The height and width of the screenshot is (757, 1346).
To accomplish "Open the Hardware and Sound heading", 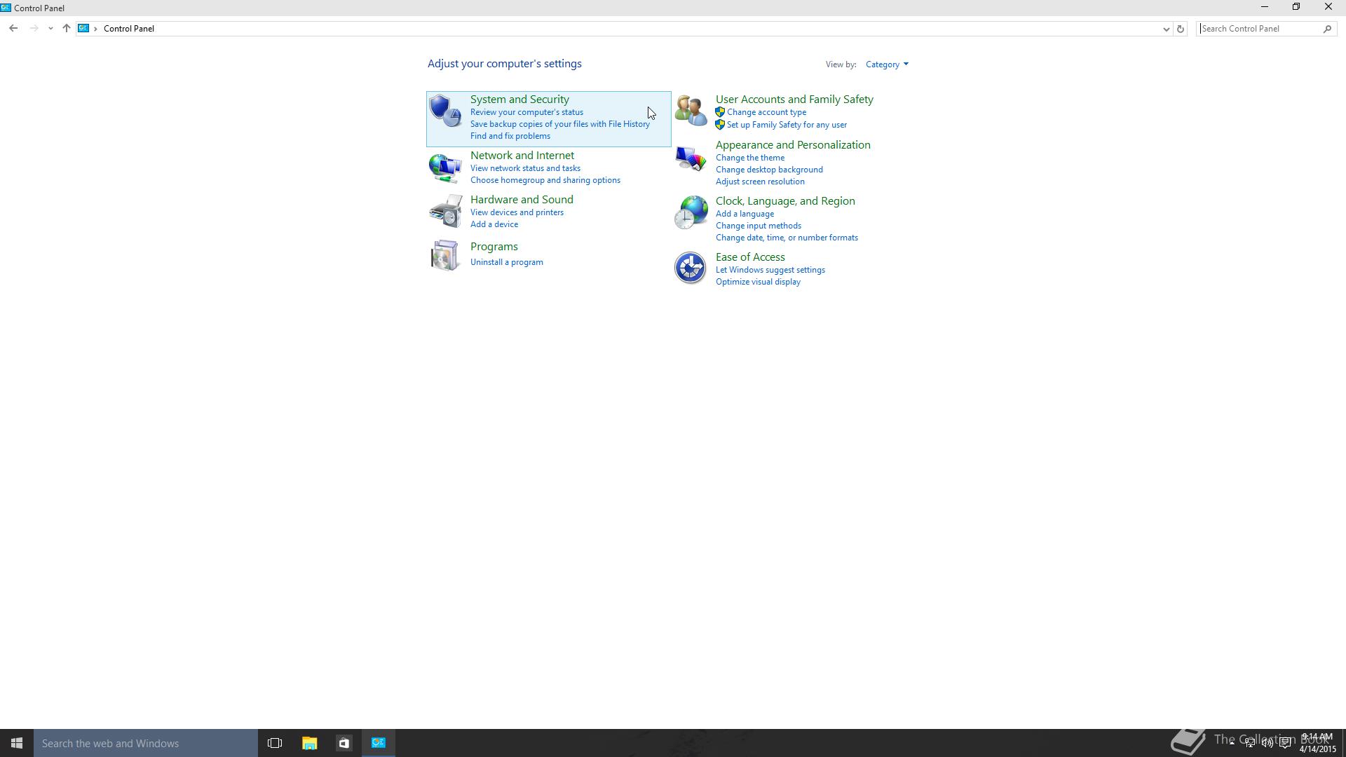I will click(x=522, y=200).
